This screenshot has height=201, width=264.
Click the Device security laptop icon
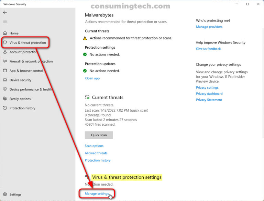pyautogui.click(x=5, y=80)
